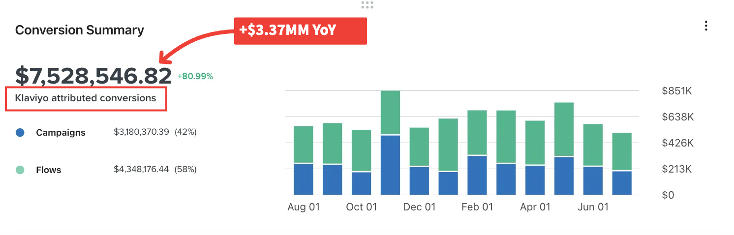This screenshot has height=235, width=734.
Task: Click green segment of Jun 01 bar
Action: pos(593,145)
